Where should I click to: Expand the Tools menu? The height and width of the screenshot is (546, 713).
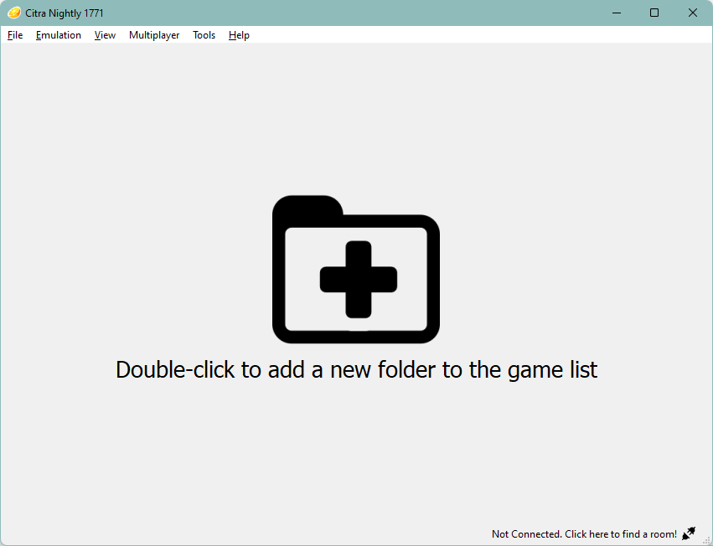click(x=204, y=35)
